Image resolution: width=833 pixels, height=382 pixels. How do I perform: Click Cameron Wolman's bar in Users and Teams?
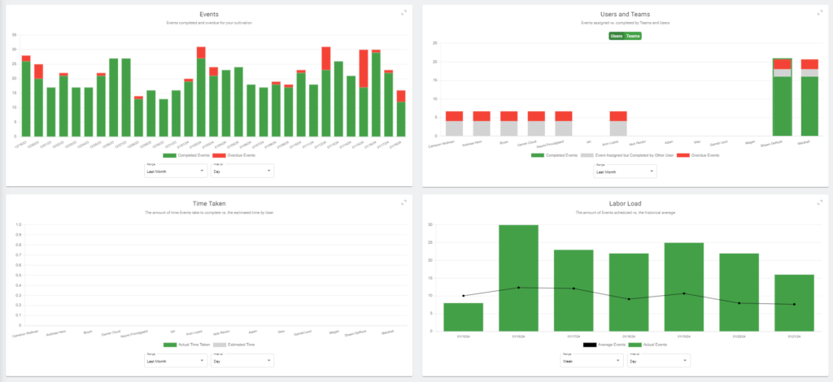coord(454,124)
